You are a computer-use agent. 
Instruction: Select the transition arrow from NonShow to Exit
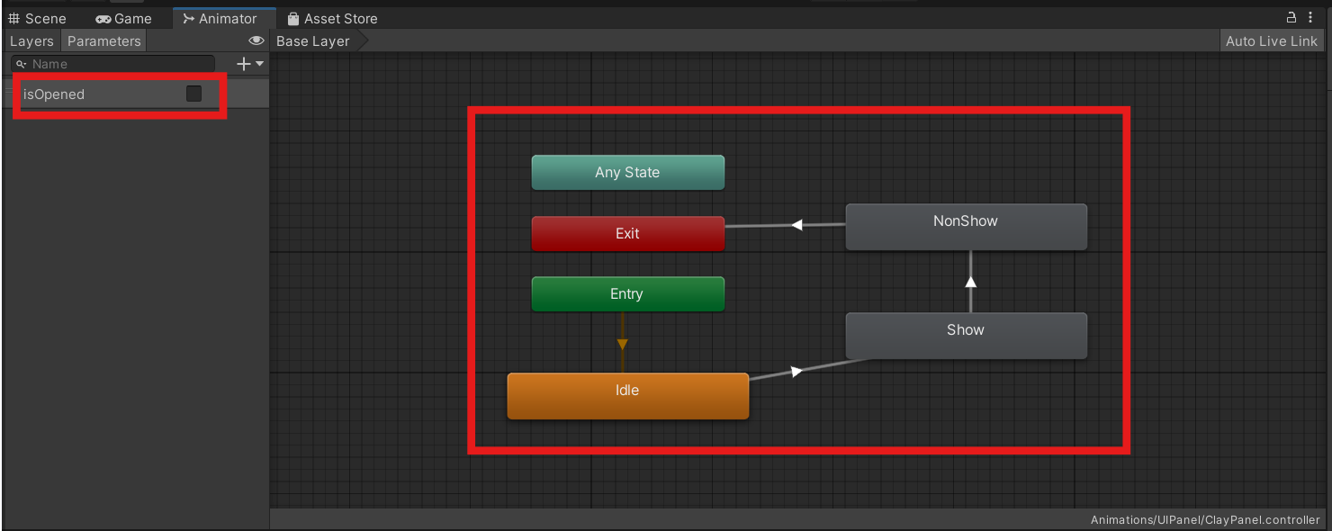[796, 225]
